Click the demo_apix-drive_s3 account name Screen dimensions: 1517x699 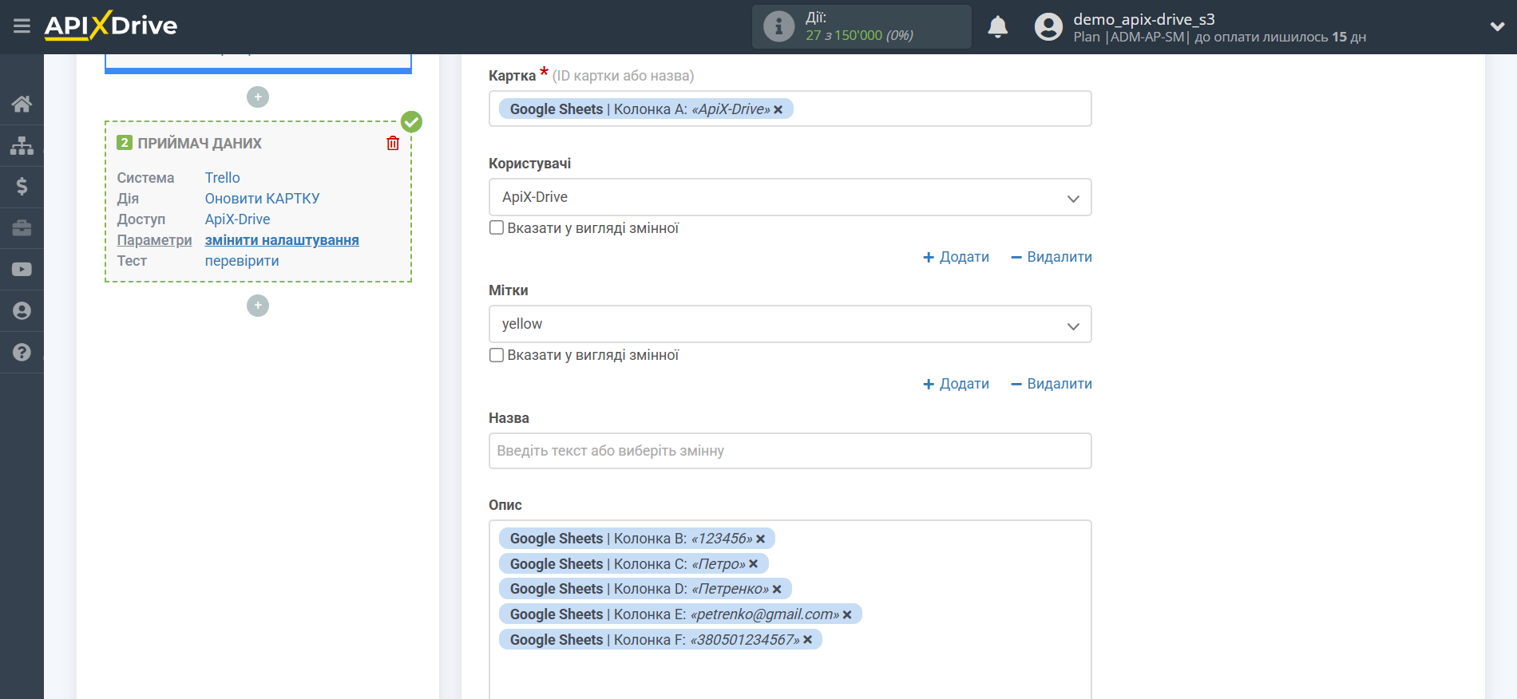click(1143, 19)
